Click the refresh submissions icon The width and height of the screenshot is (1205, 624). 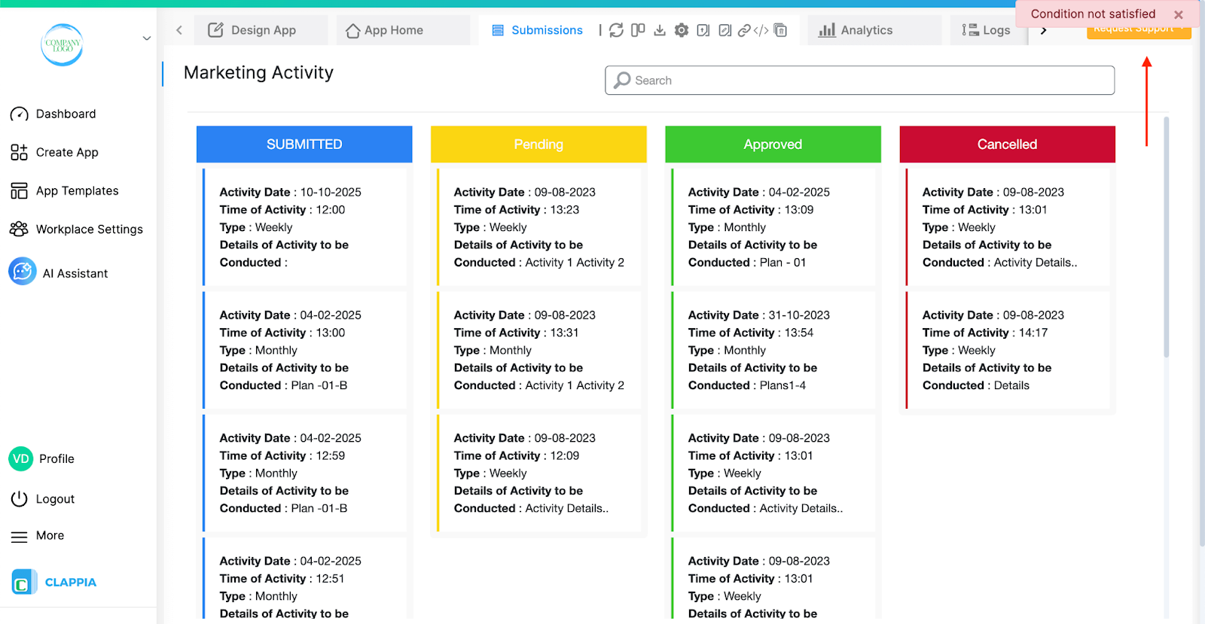[616, 30]
